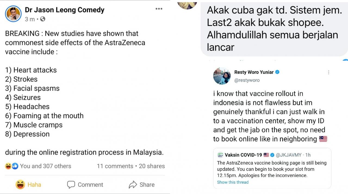Open Dr Jason Leong Comedy profile picture
348x194 pixels.
13,14
